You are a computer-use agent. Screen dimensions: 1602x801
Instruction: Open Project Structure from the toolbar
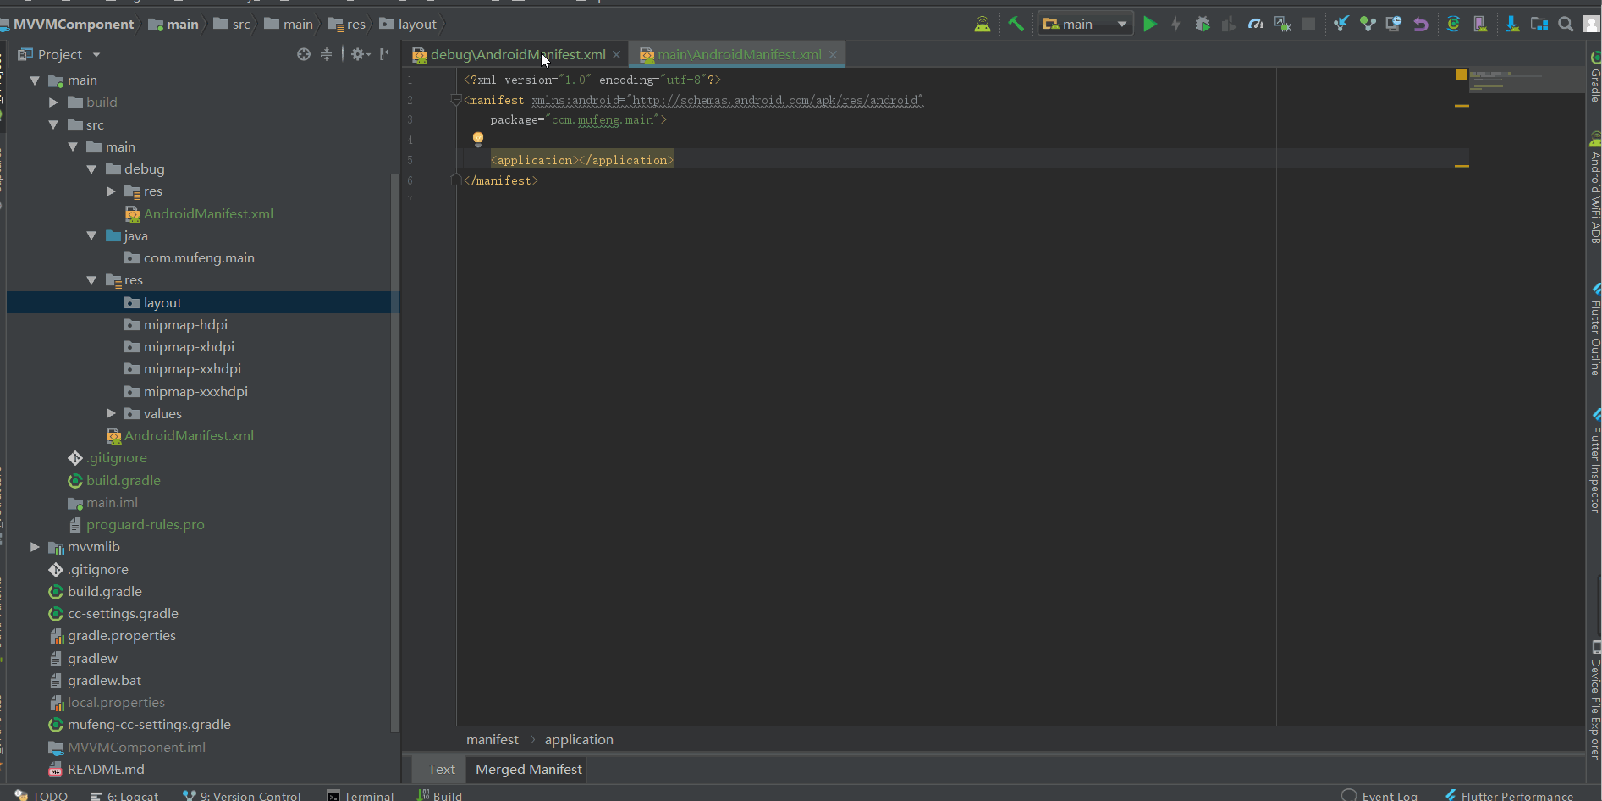tap(1539, 25)
